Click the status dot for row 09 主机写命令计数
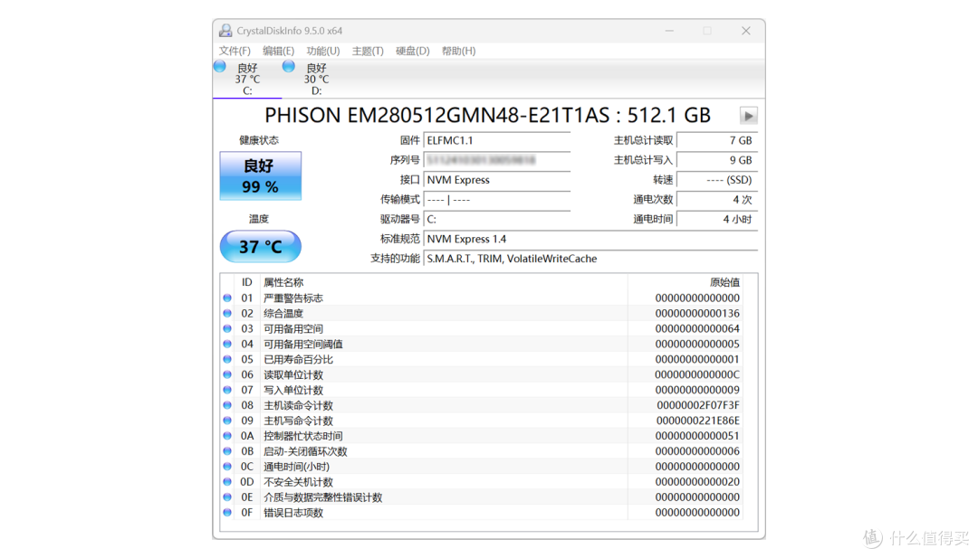 (227, 421)
